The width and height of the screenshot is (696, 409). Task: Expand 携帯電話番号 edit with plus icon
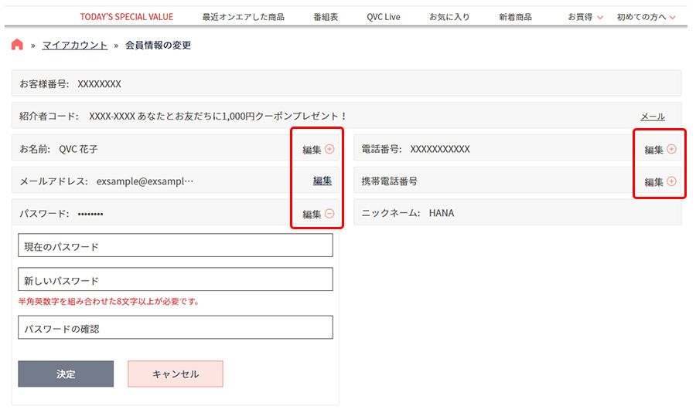point(671,181)
